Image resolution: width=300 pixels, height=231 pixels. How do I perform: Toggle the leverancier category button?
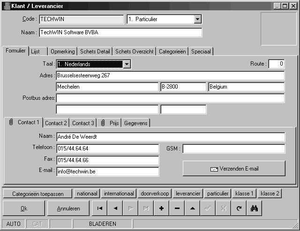tap(188, 194)
